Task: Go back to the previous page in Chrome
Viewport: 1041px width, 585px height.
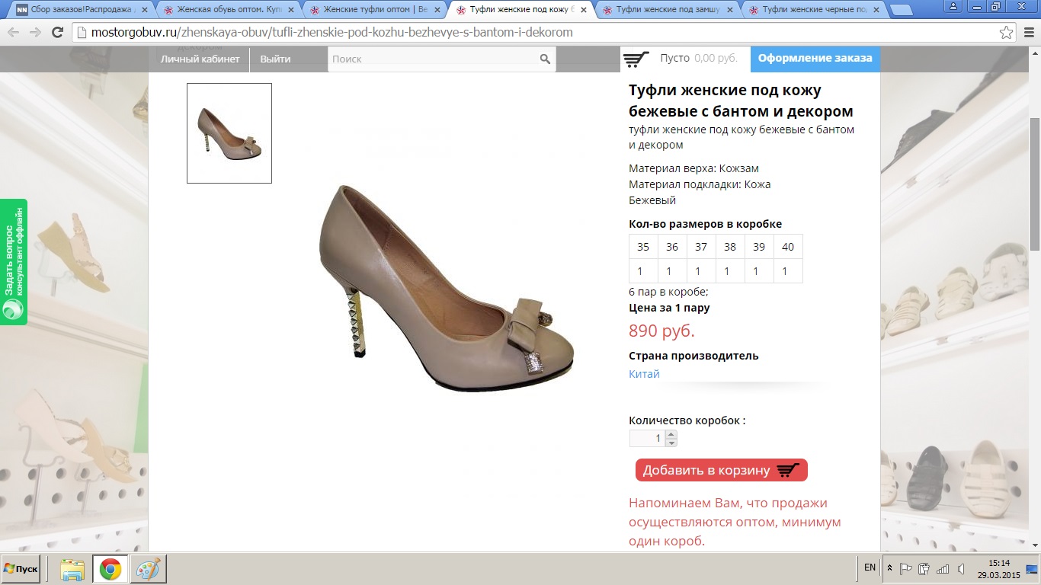Action: [x=14, y=33]
